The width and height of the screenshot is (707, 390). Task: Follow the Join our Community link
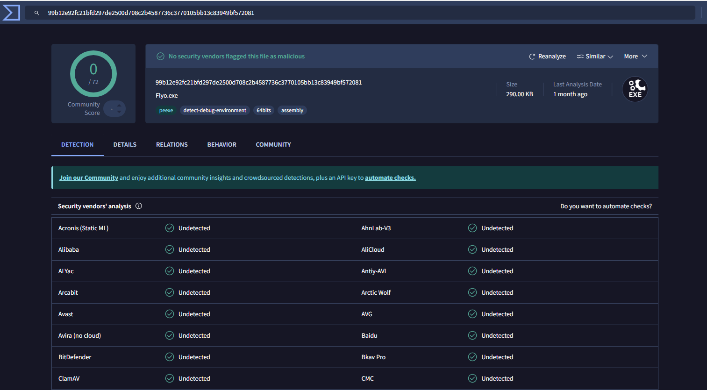(x=88, y=178)
